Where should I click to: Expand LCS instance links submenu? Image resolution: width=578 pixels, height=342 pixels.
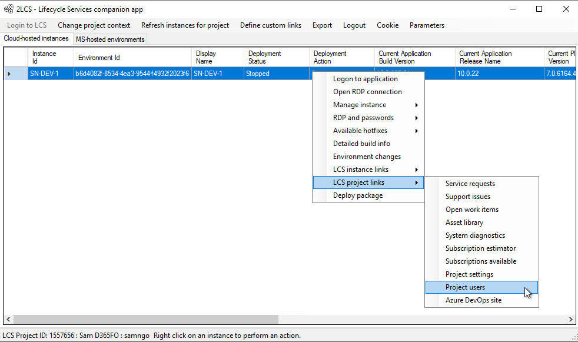coord(368,170)
